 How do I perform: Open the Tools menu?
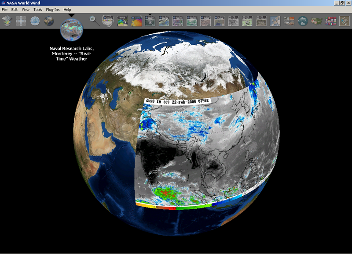38,10
